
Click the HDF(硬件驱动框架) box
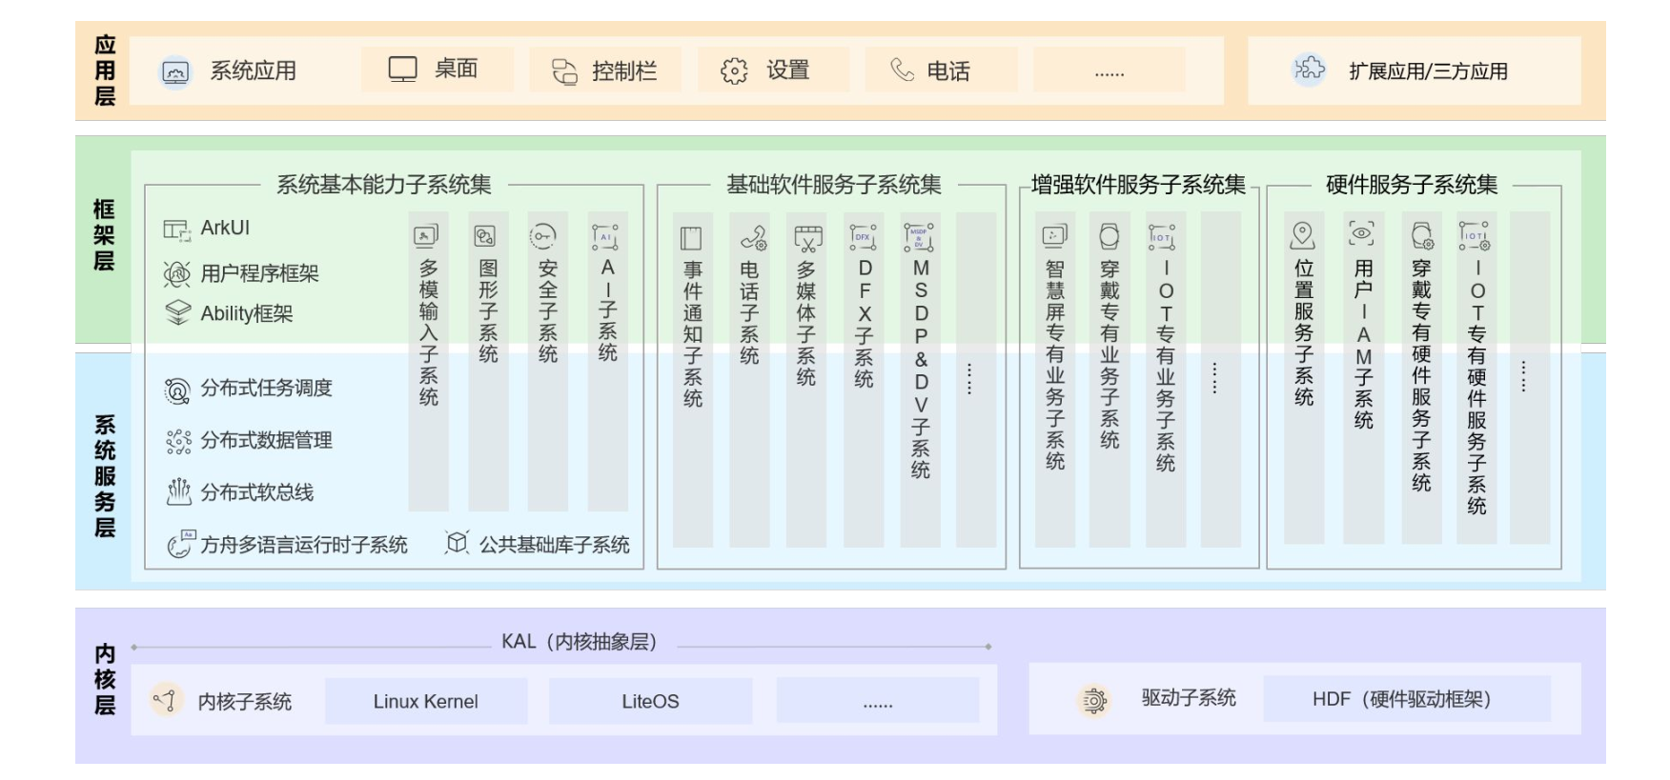[1405, 699]
